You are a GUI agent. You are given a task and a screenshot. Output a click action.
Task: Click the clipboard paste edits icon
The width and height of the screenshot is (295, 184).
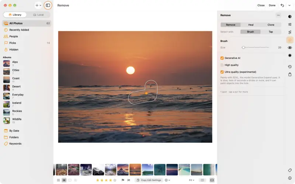click(290, 75)
